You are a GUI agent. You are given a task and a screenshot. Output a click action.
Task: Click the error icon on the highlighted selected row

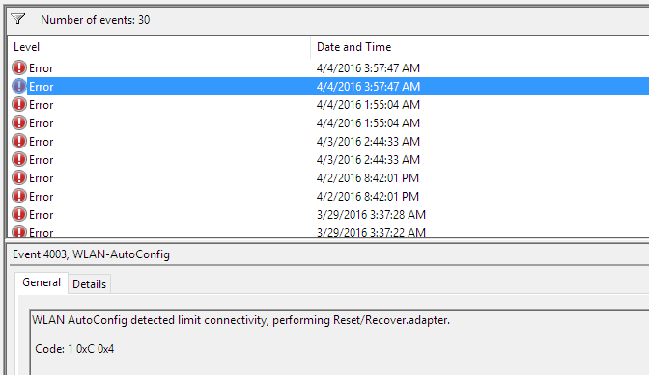tap(19, 86)
